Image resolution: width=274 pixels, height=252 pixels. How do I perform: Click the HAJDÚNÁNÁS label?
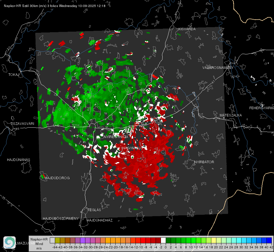(x=18, y=160)
